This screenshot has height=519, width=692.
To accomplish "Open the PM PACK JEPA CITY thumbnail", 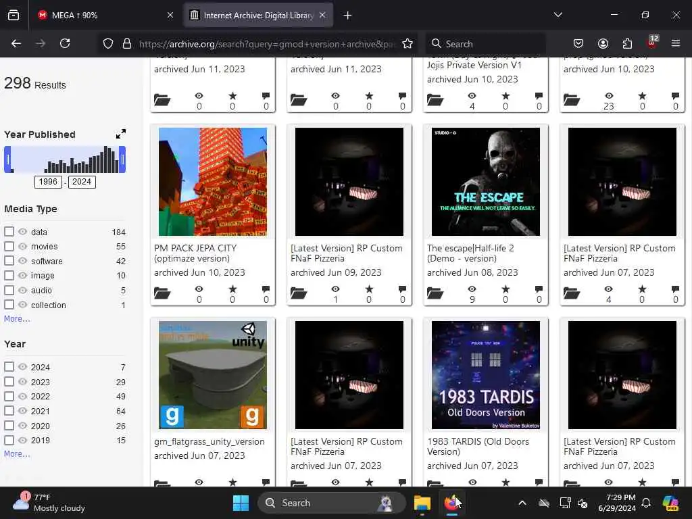I will coord(213,182).
